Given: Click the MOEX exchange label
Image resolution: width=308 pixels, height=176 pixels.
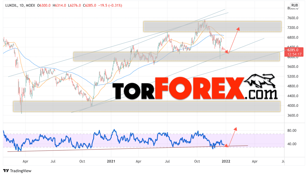Looking at the screenshot, I should coord(30,5).
